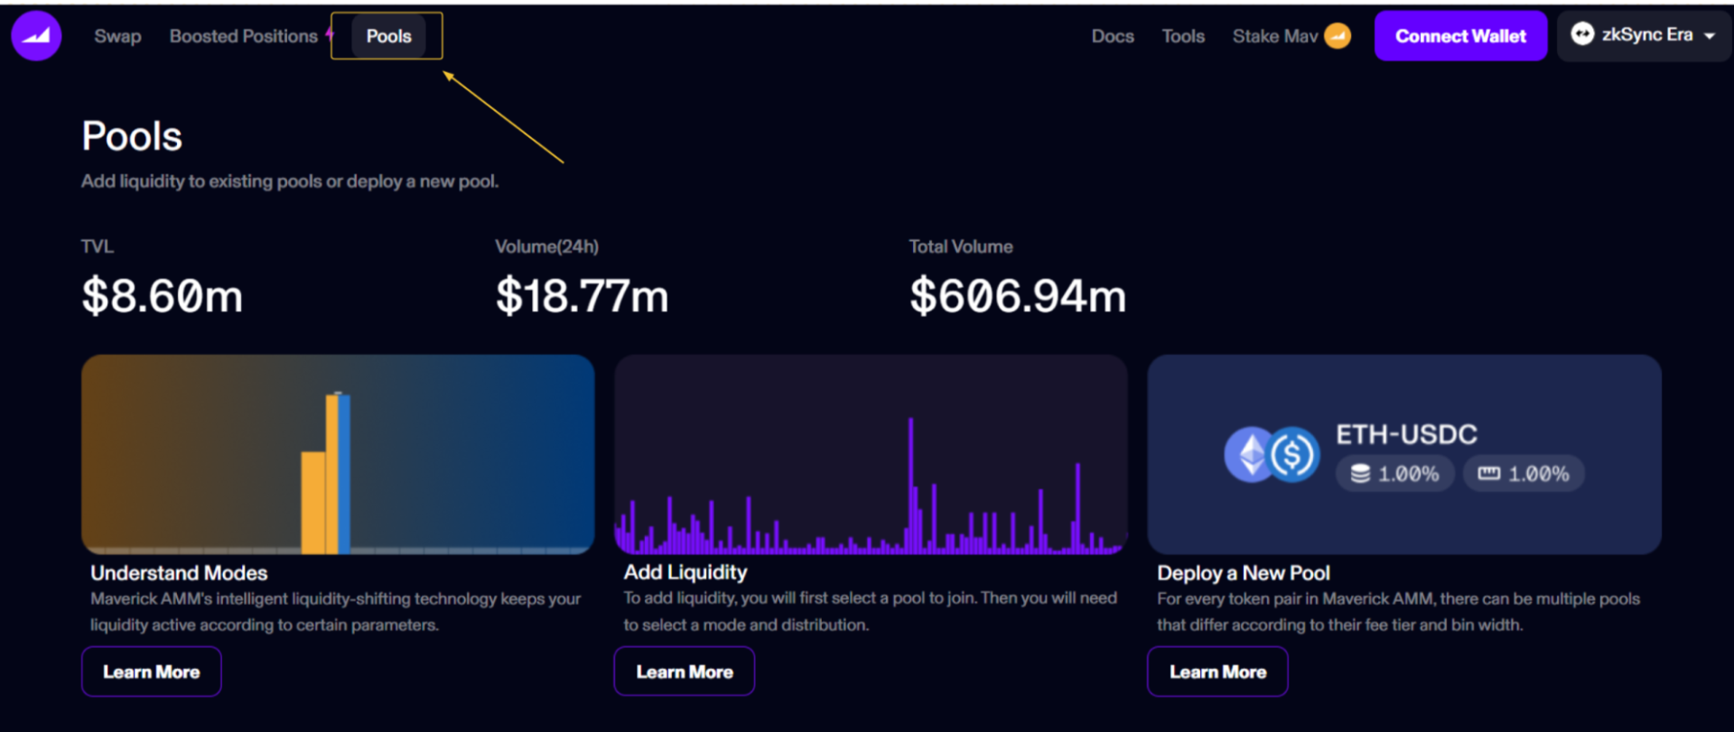Click the TVL value $8.60m
This screenshot has height=732, width=1734.
(x=163, y=296)
